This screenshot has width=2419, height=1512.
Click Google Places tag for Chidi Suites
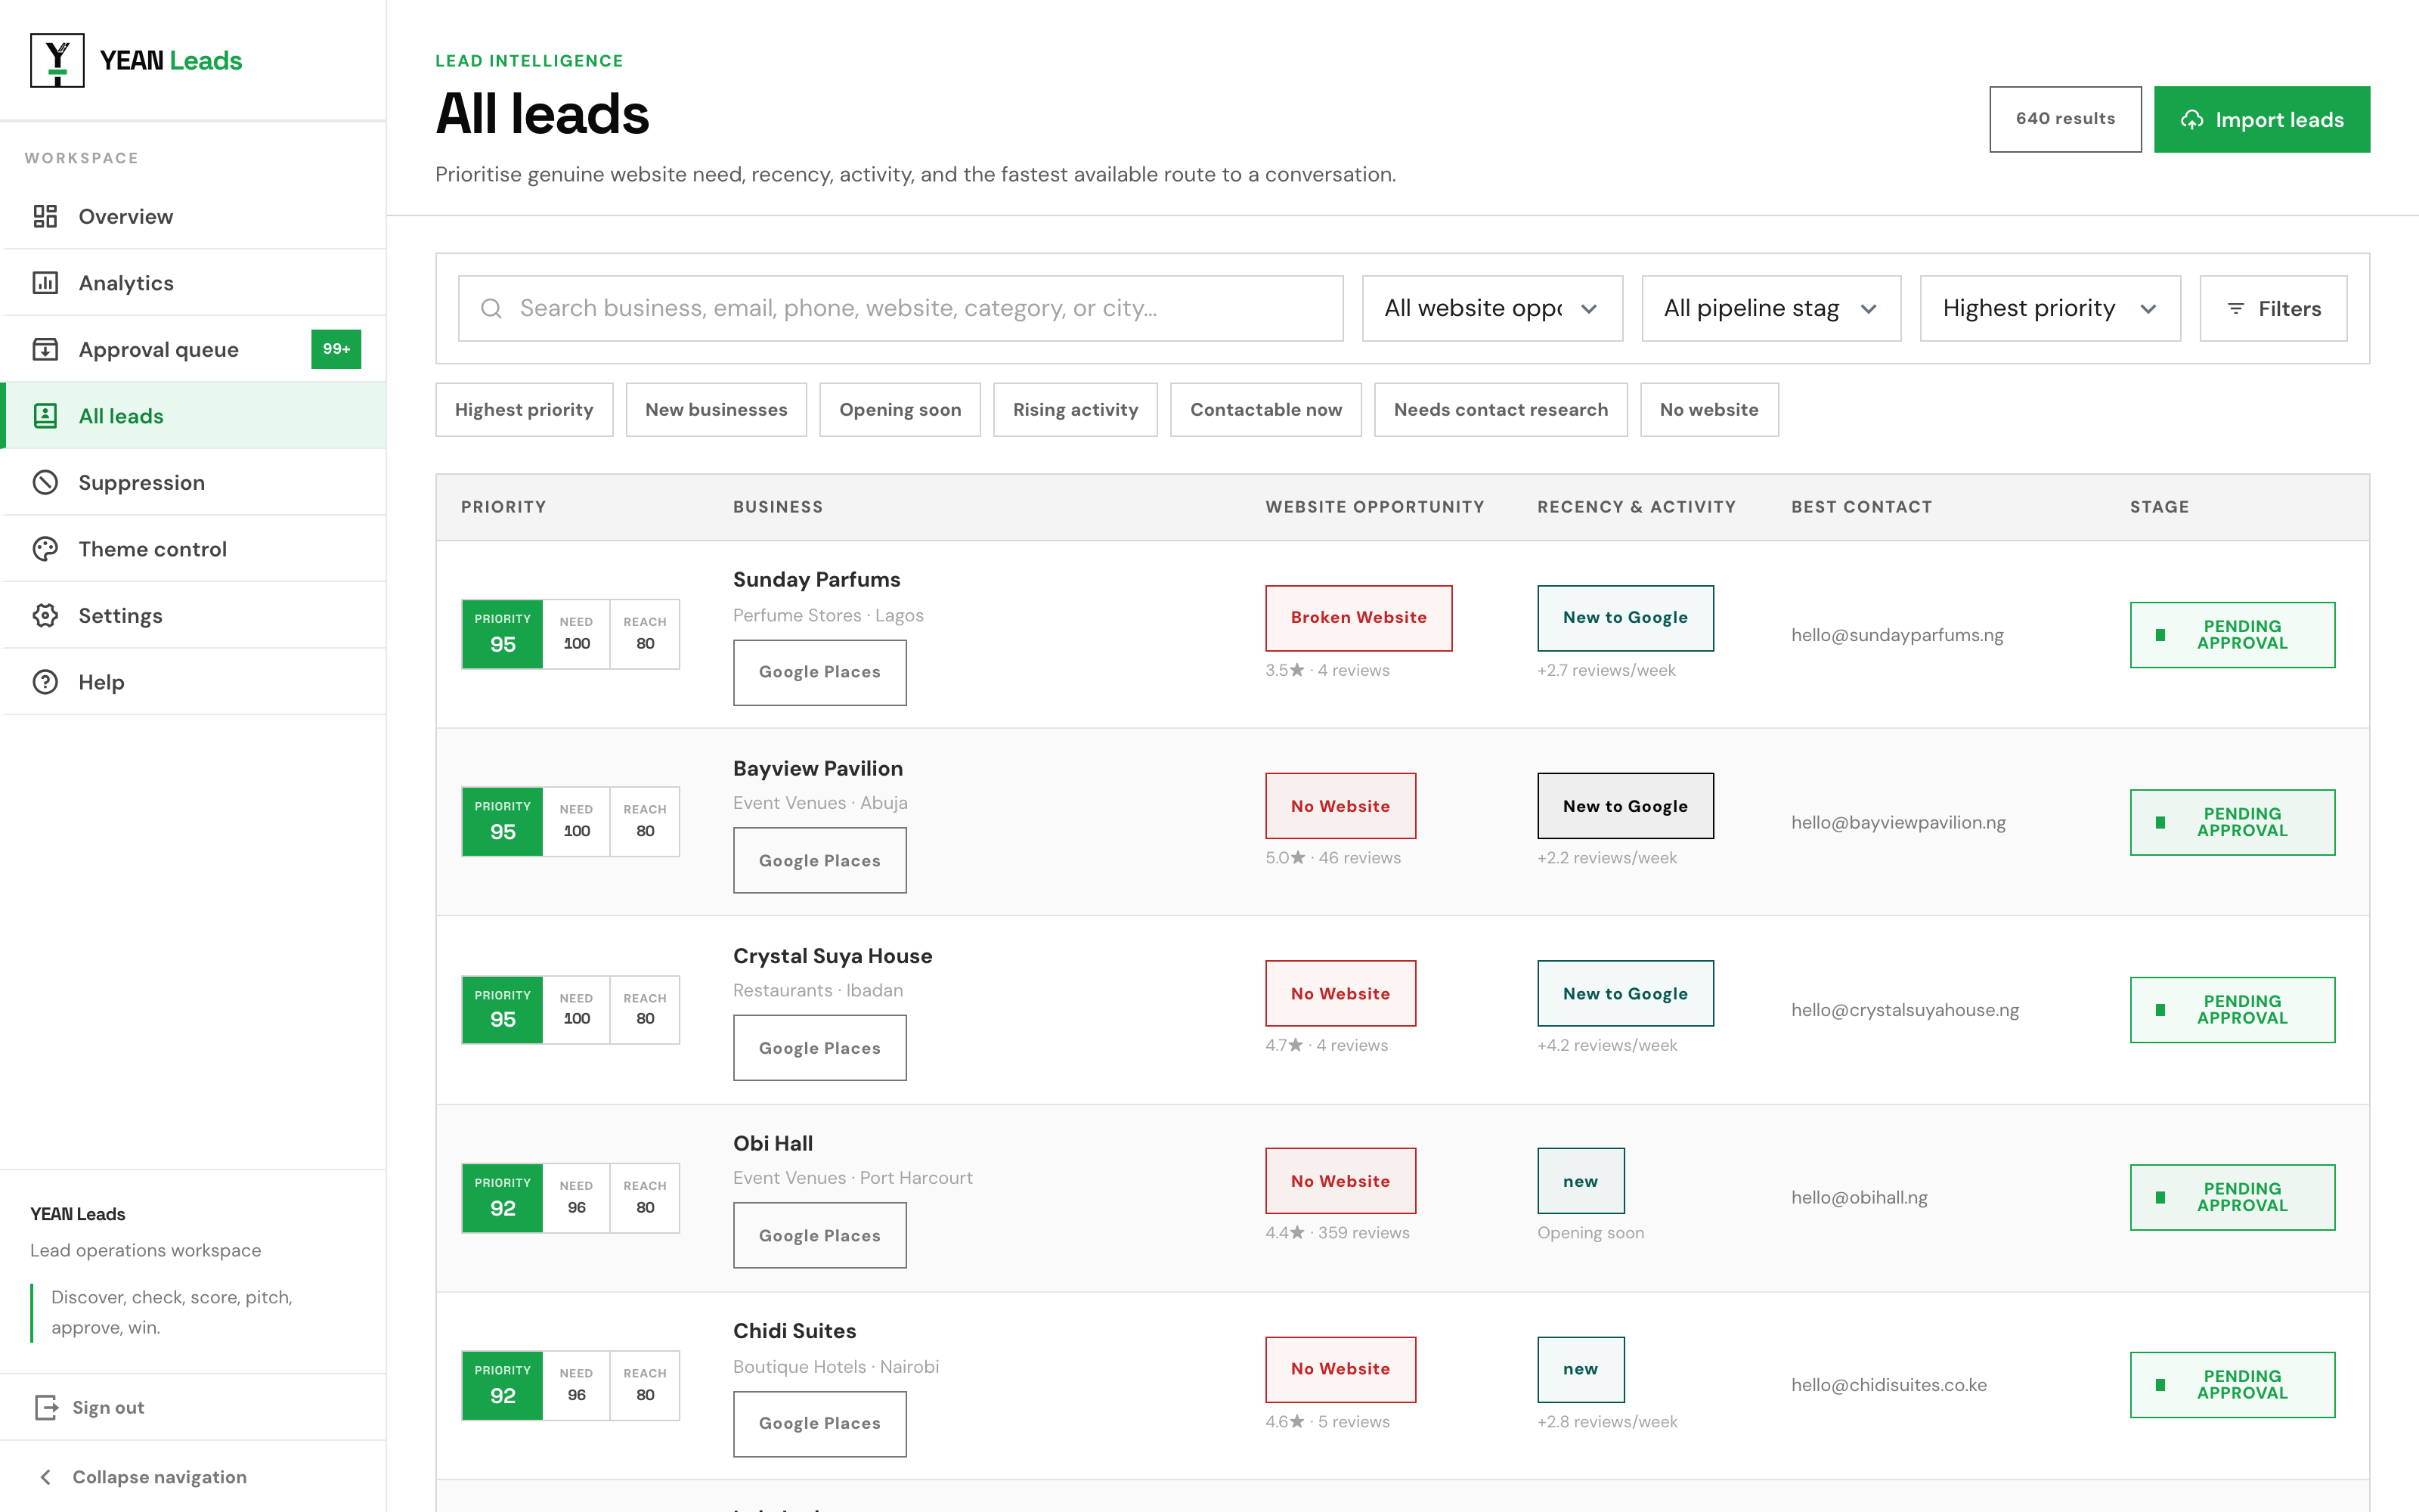(819, 1423)
